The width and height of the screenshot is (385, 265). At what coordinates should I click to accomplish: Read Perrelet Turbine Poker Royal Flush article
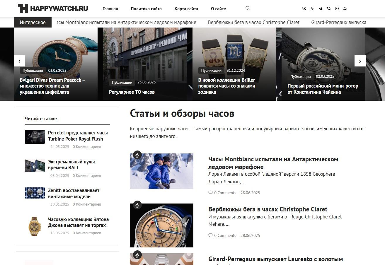coord(78,136)
